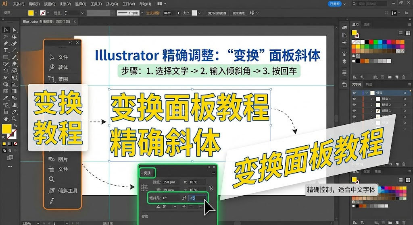
Task: Open the 帮助(H) menu
Action: pos(145,4)
